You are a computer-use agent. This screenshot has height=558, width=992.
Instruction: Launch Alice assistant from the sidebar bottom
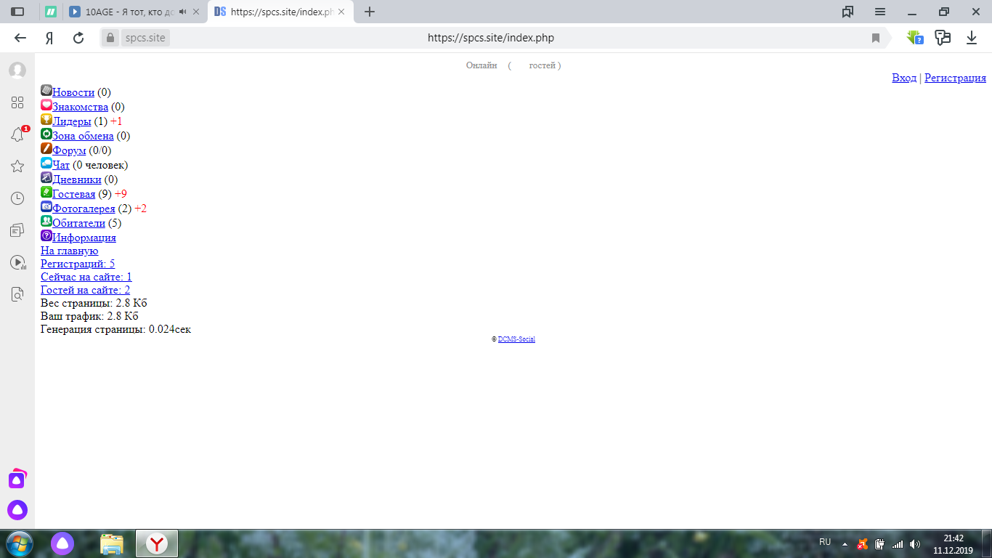tap(17, 510)
